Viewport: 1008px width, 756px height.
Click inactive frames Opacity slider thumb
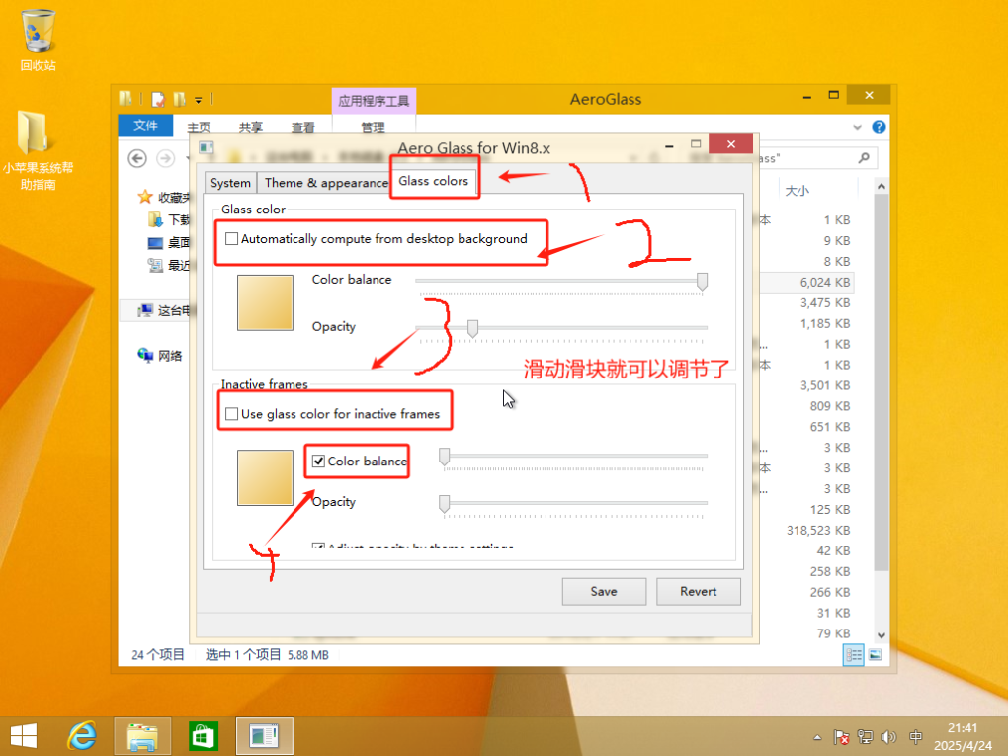point(445,503)
